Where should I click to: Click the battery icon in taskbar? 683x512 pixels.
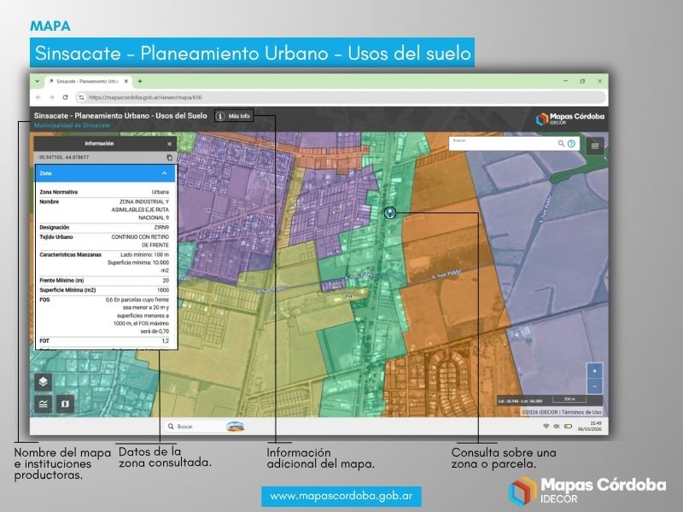click(568, 426)
